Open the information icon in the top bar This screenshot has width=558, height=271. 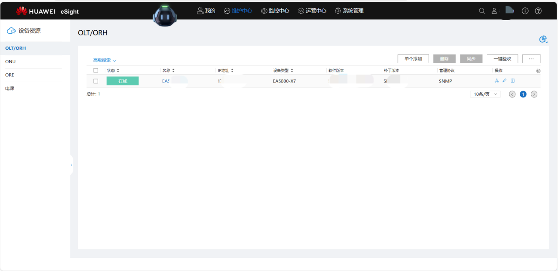click(x=525, y=11)
